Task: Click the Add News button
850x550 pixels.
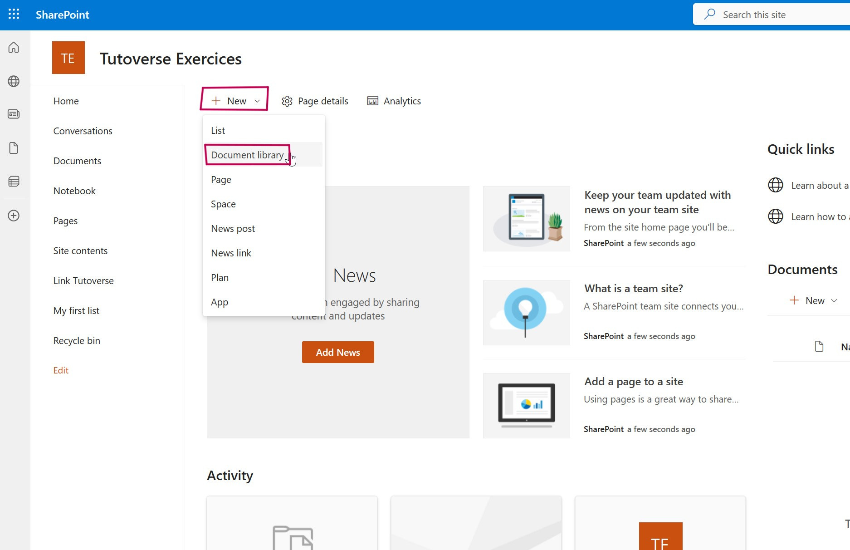Action: (x=338, y=352)
